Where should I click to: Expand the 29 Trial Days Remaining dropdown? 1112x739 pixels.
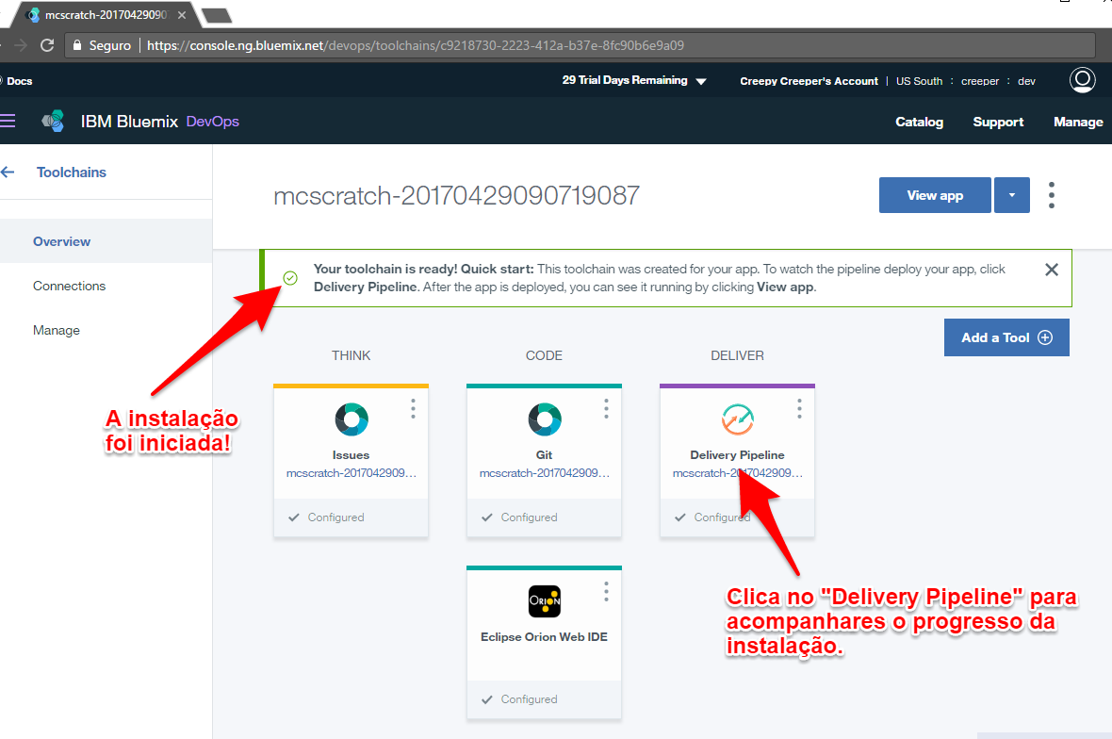[635, 80]
